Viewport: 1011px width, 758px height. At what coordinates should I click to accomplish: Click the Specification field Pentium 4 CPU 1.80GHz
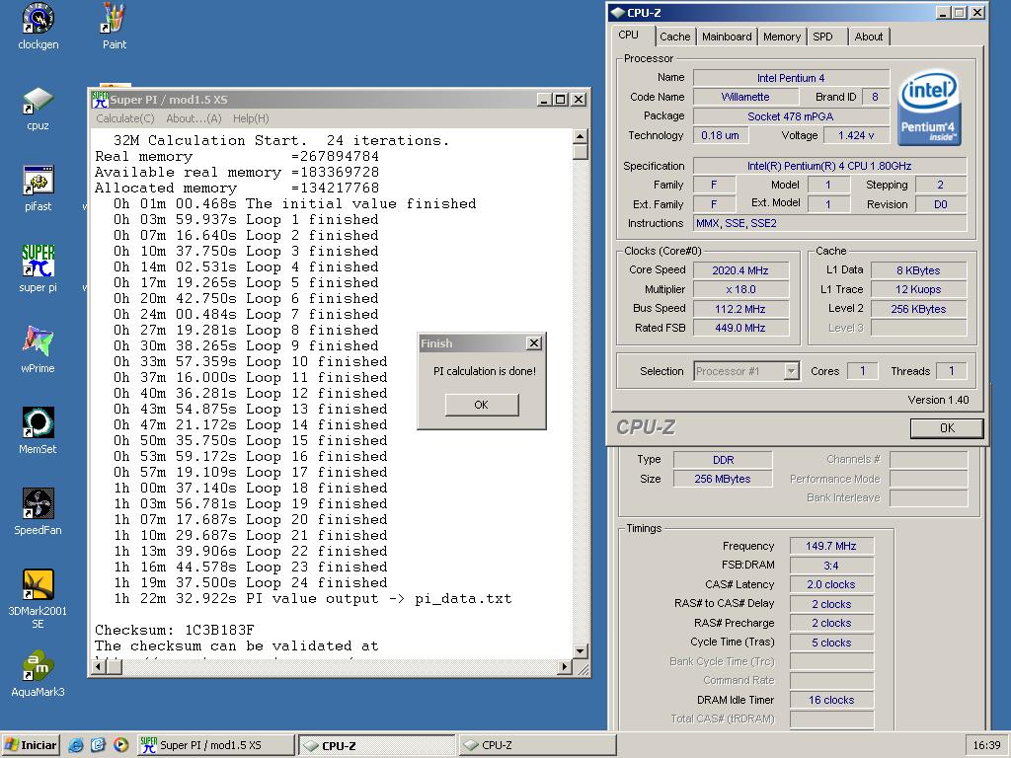(829, 166)
